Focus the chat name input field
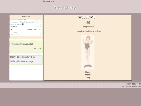The image size is (141, 106). (26, 32)
